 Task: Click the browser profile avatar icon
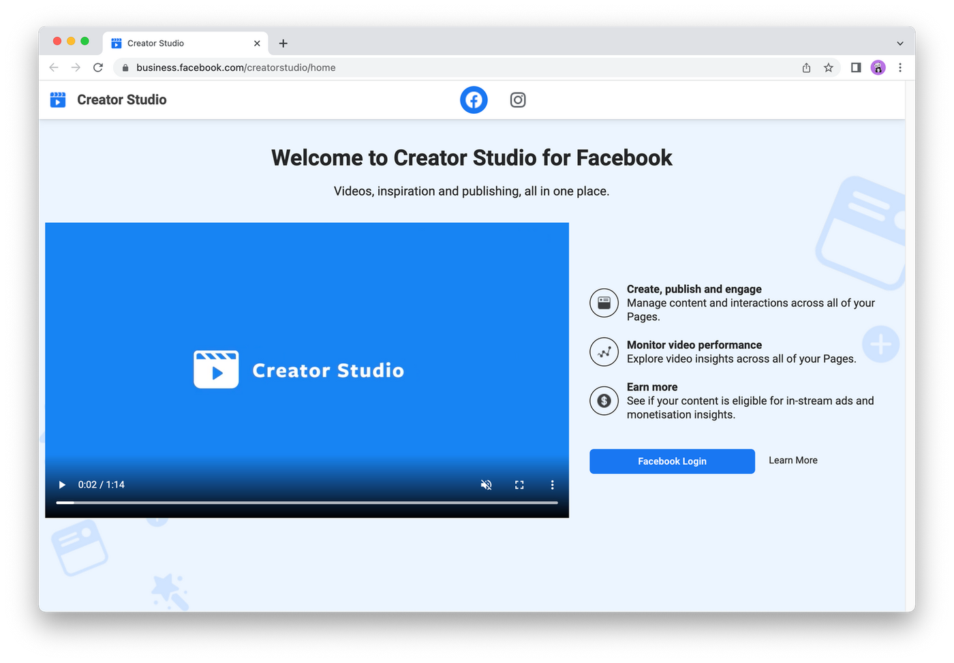[878, 67]
